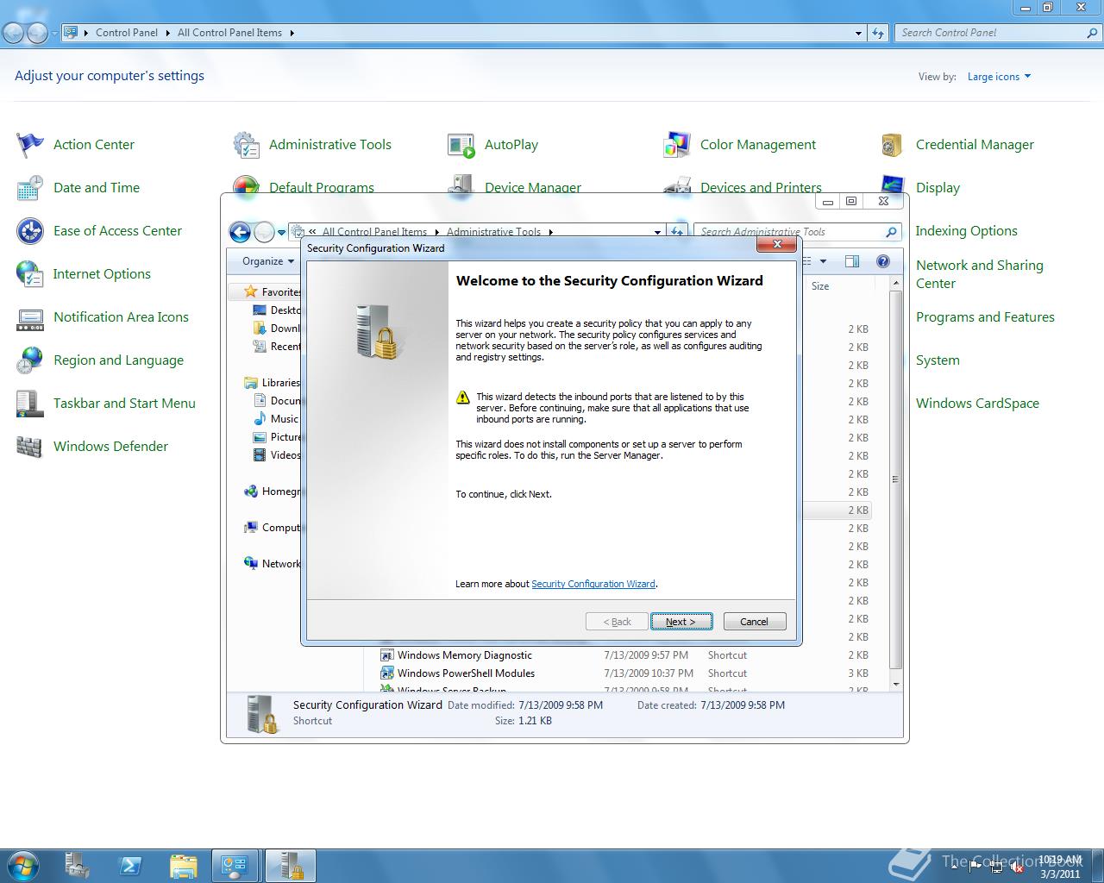Maximize the Administrative Tools window
The image size is (1104, 883).
[851, 201]
